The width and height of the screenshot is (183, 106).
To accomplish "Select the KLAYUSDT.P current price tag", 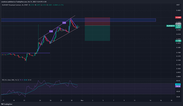I will pos(171,26).
